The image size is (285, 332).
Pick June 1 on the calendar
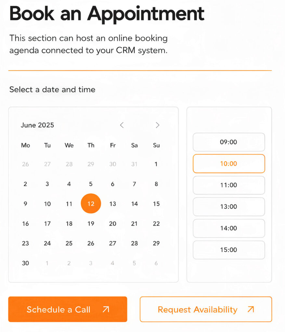click(156, 164)
